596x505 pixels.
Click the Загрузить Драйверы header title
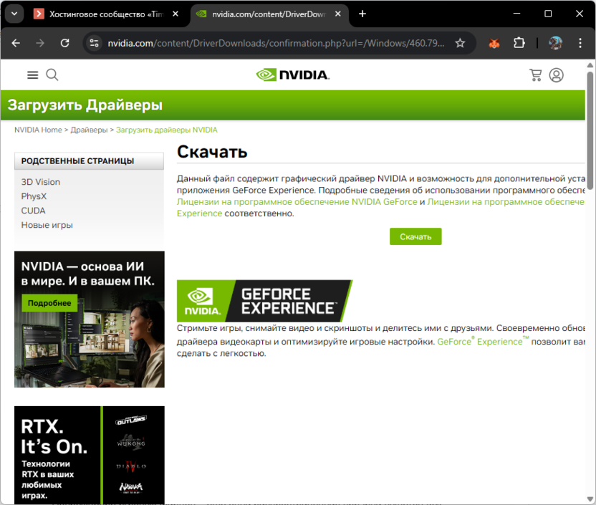point(85,105)
